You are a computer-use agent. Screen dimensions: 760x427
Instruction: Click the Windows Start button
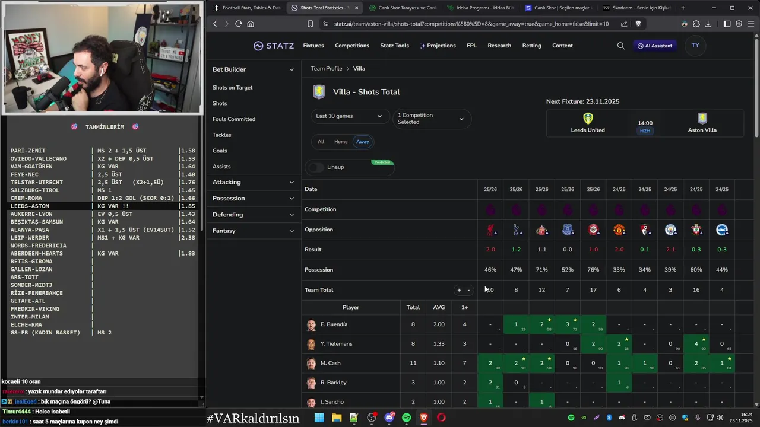319,418
